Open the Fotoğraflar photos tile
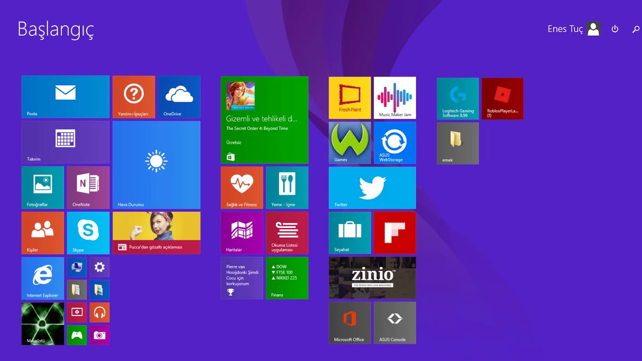Screen dimensions: 642x361 click(43, 188)
